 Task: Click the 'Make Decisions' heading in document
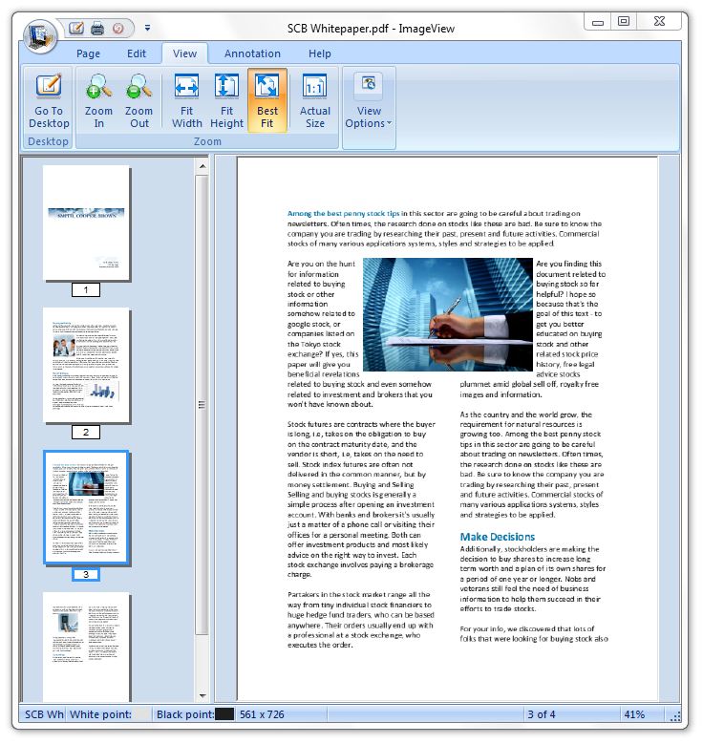498,537
